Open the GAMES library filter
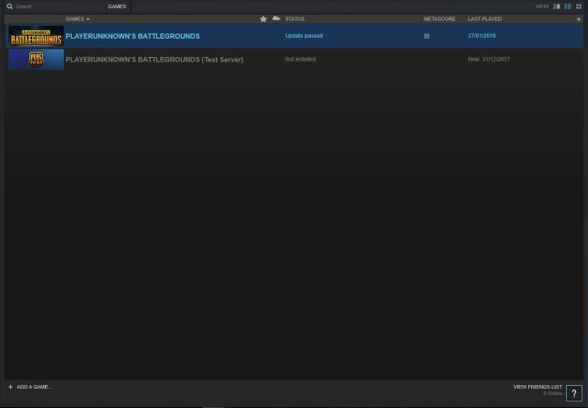This screenshot has width=588, height=408. pyautogui.click(x=117, y=6)
